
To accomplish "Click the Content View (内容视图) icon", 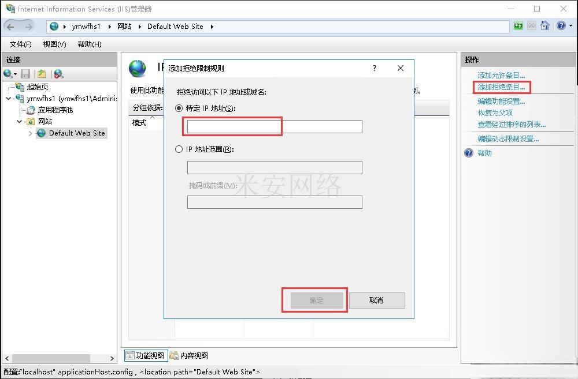I will (174, 355).
